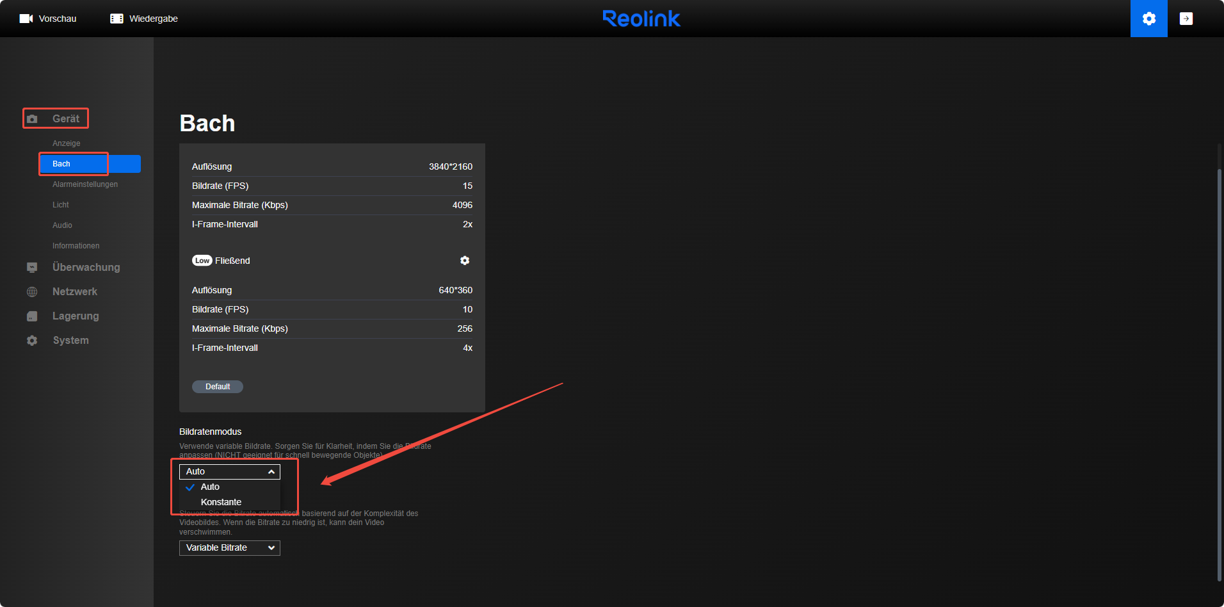This screenshot has height=607, width=1224.
Task: Click the Reolink logo
Action: 641,19
